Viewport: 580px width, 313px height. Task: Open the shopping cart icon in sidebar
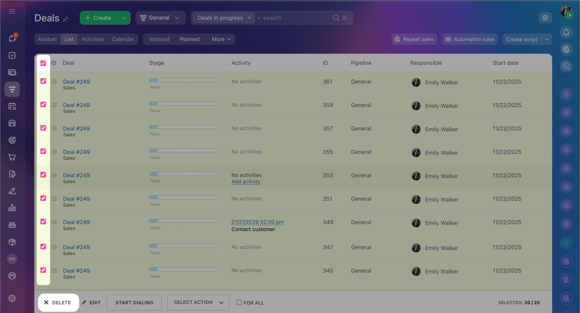point(12,157)
